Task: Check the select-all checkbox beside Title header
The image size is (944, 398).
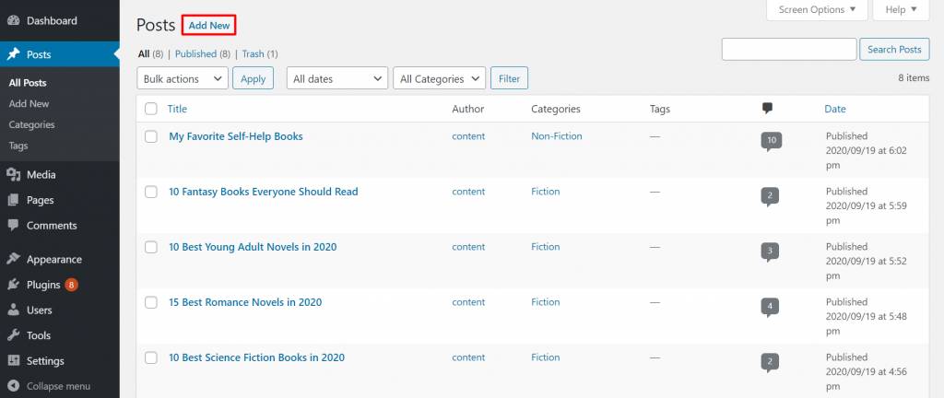Action: coord(151,109)
